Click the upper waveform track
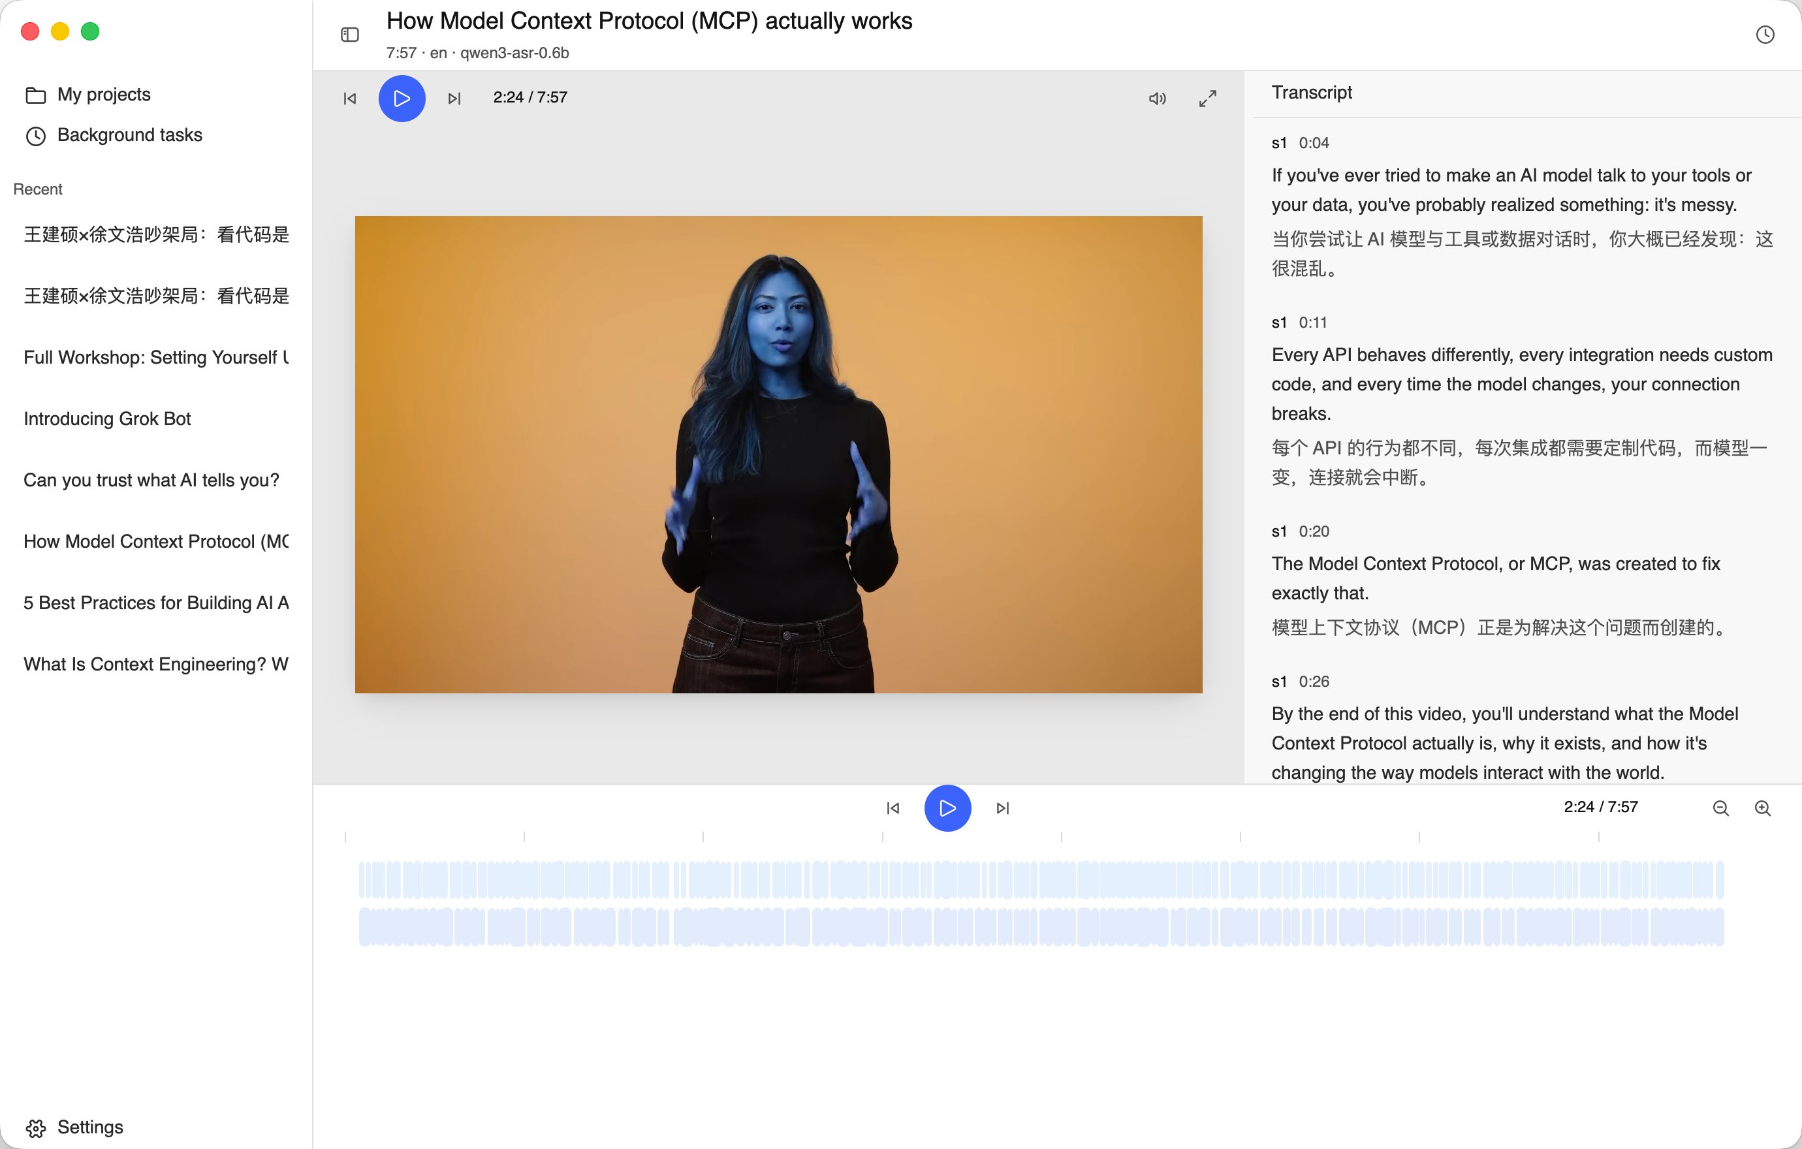Image resolution: width=1802 pixels, height=1149 pixels. click(1041, 880)
